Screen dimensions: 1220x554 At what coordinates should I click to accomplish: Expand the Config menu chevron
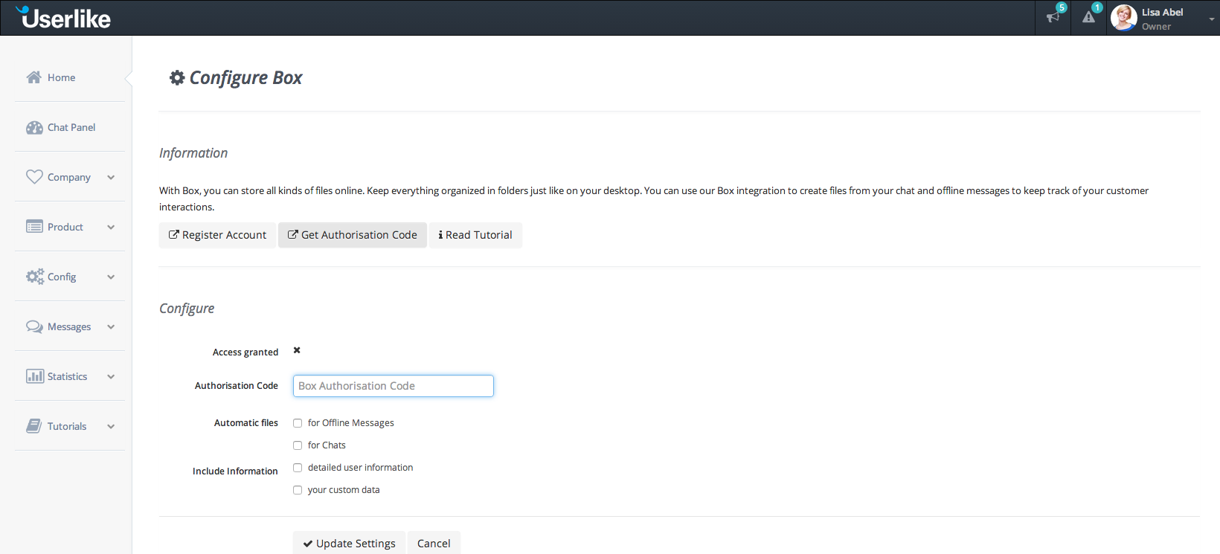[x=111, y=277]
